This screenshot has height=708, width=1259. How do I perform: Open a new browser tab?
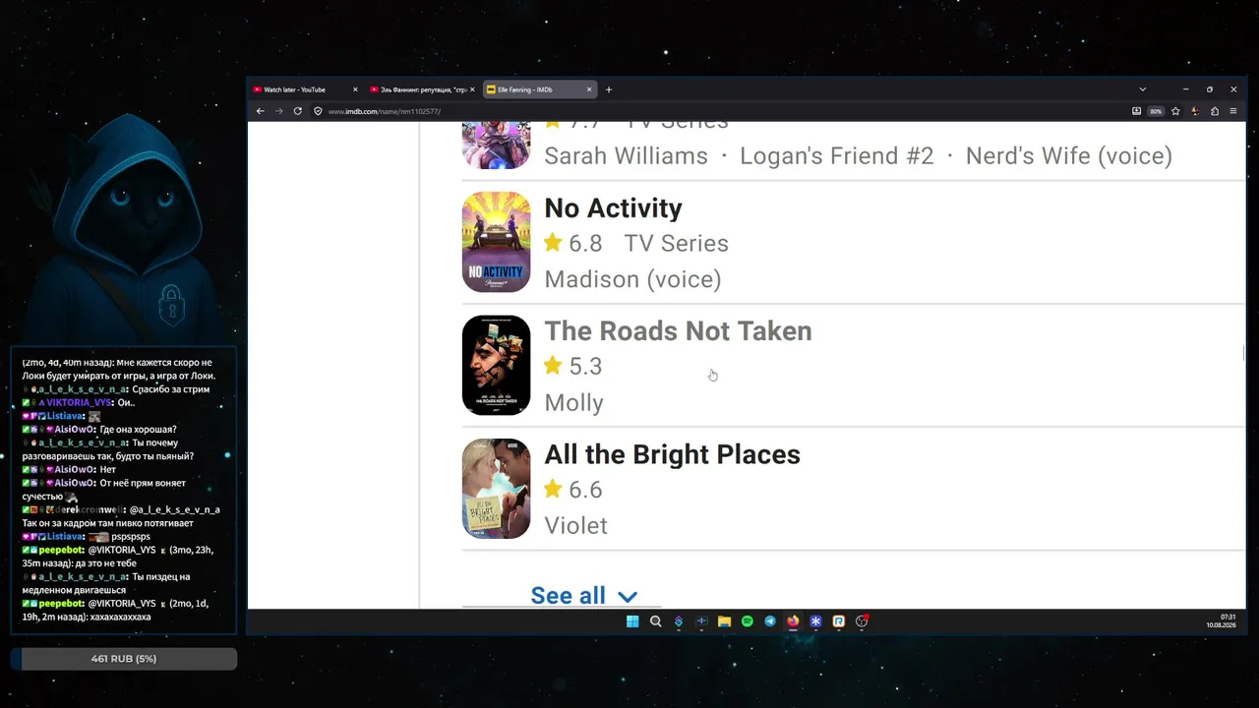(x=609, y=89)
